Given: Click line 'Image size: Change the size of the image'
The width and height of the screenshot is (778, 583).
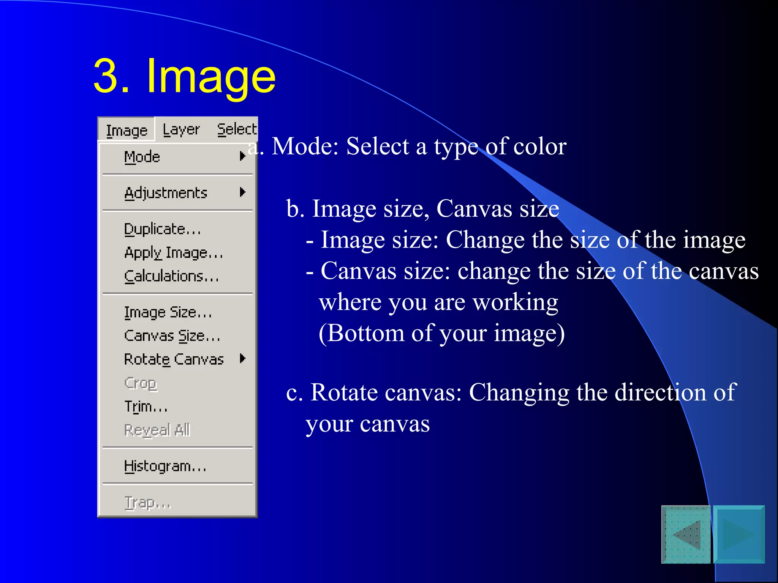Looking at the screenshot, I should click(x=533, y=240).
